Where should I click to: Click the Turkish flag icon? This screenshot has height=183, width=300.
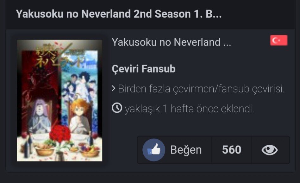point(278,40)
